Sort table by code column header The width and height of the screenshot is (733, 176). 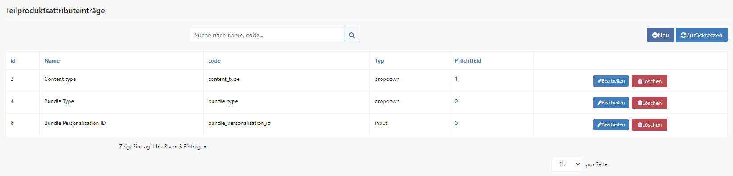coord(214,61)
